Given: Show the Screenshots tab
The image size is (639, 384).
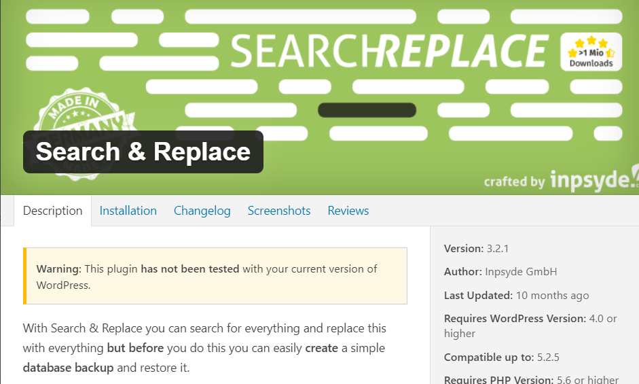Looking at the screenshot, I should (279, 211).
